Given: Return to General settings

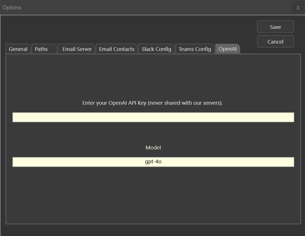Looking at the screenshot, I should pos(18,49).
